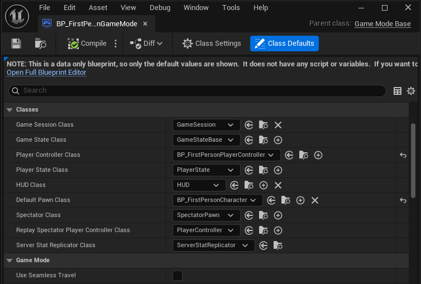The height and width of the screenshot is (284, 421).
Task: Open the Diff dropdown in toolbar
Action: (x=146, y=44)
